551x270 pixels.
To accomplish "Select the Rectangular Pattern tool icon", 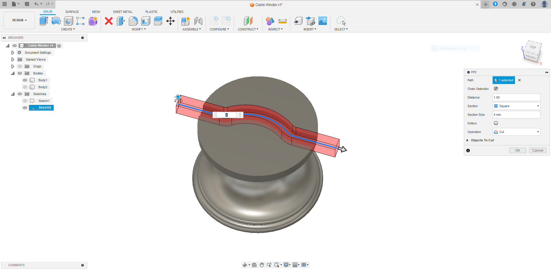I will coord(80,21).
